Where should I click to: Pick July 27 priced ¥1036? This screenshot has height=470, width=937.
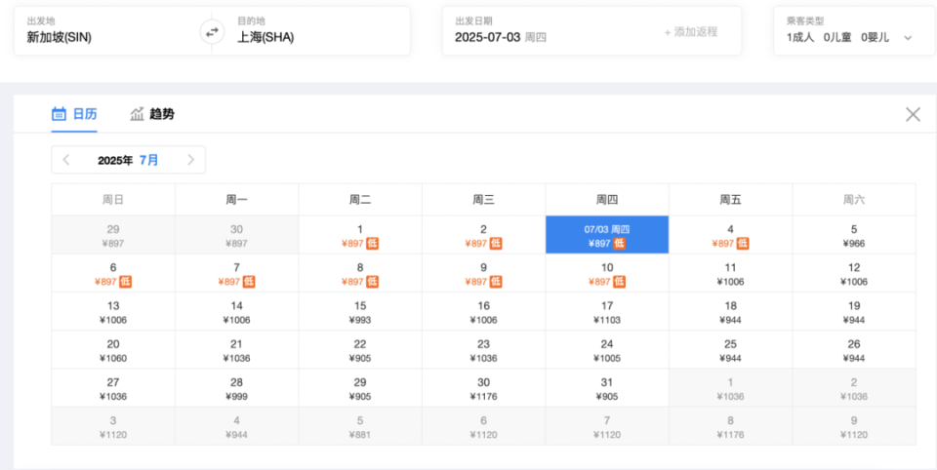(x=113, y=387)
